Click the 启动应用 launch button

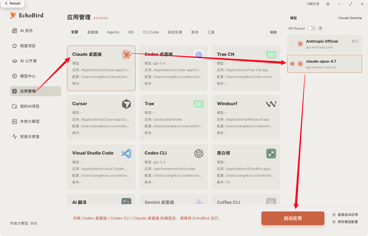pos(293,218)
